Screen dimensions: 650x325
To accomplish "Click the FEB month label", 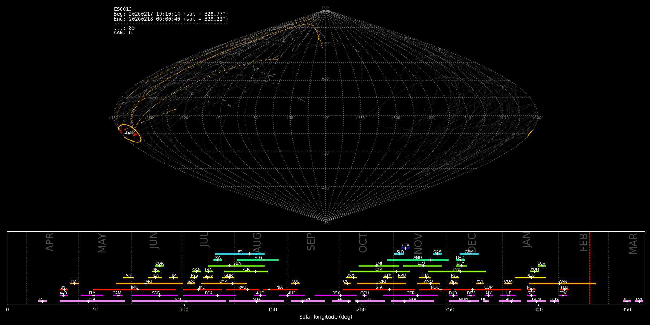I will pyautogui.click(x=584, y=242).
